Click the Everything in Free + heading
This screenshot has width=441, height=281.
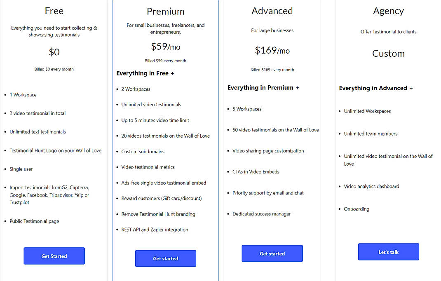pos(145,73)
